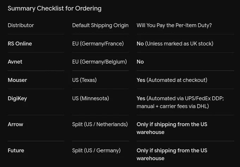Select the Mouser distributor cell
The width and height of the screenshot is (240, 167).
(x=17, y=80)
